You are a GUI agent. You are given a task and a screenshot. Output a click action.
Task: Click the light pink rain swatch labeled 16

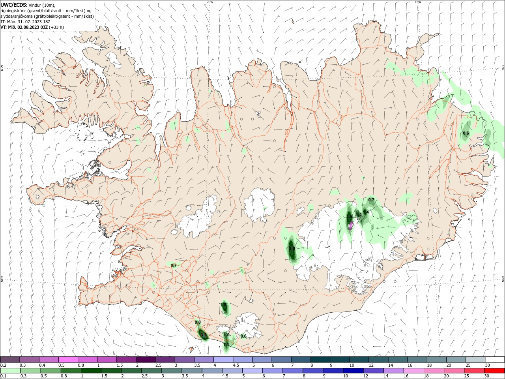point(413,371)
